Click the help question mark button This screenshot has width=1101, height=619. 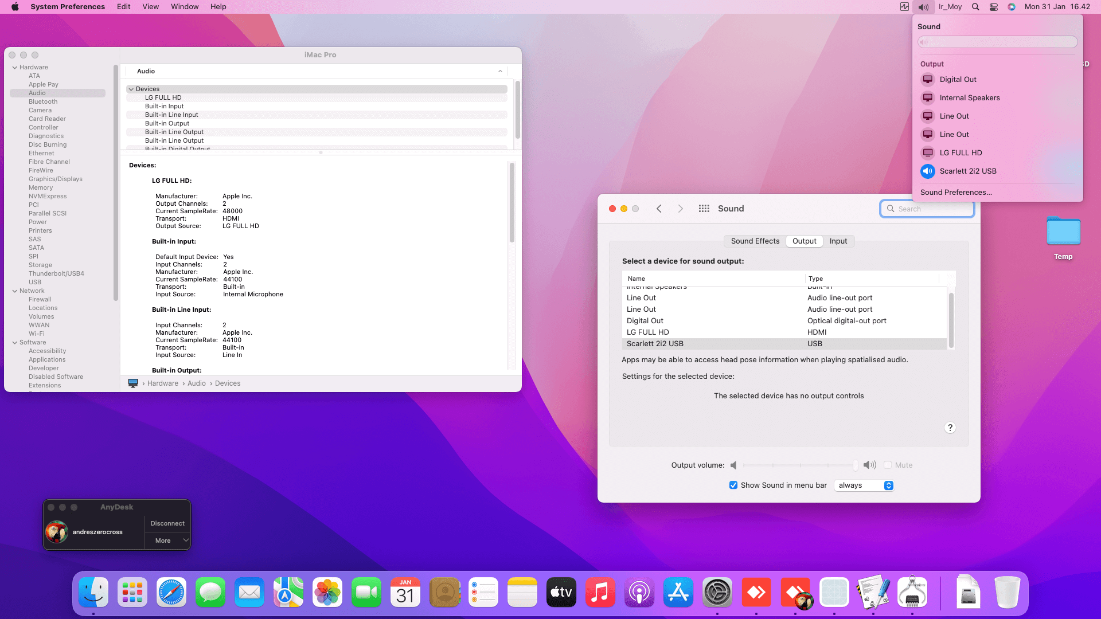click(950, 428)
